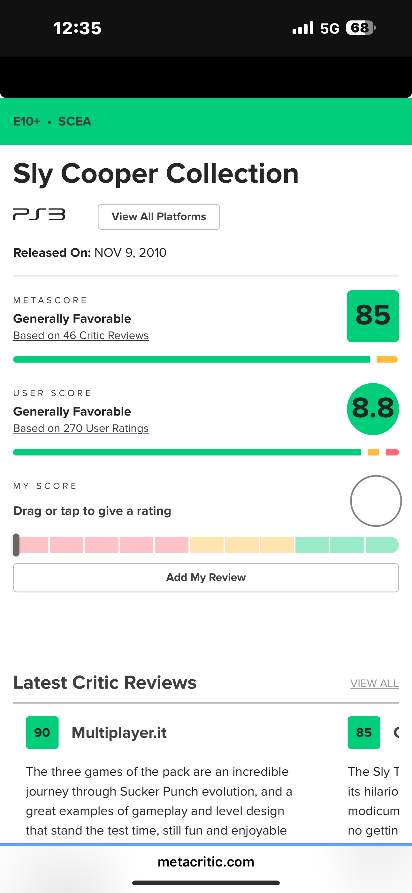The height and width of the screenshot is (893, 412).
Task: Select the first yellow segment on rating bar
Action: pos(207,545)
